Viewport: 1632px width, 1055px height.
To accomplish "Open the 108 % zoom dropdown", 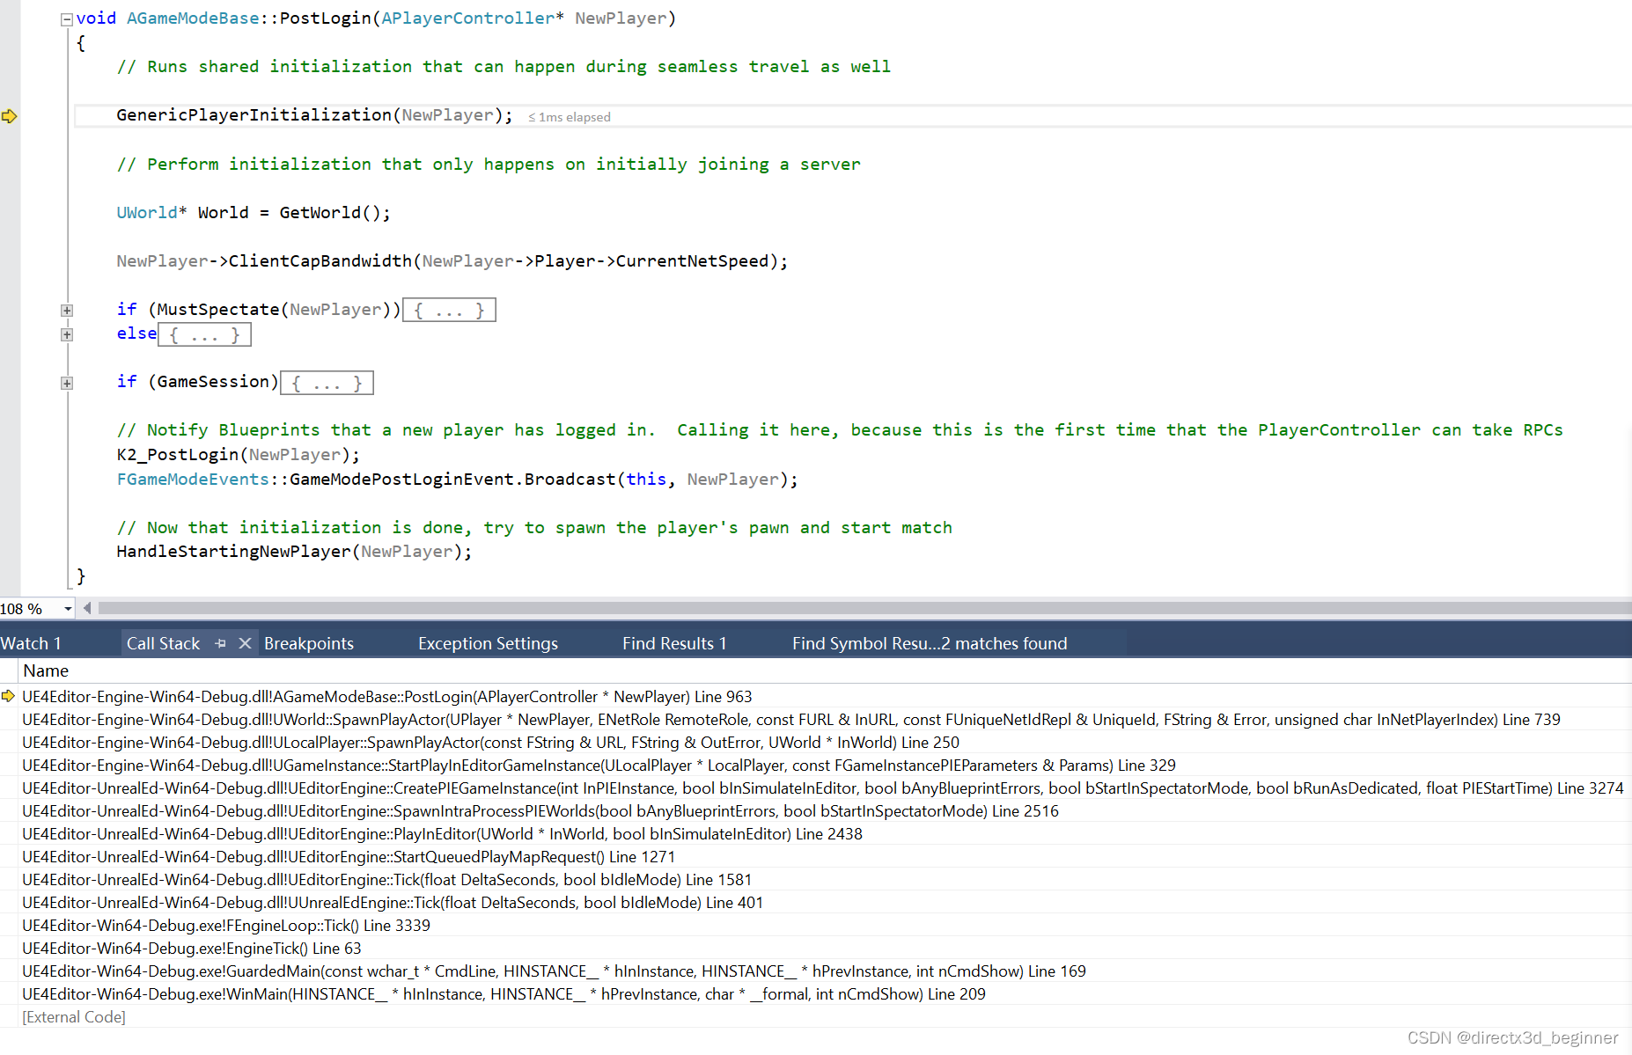I will pos(68,609).
